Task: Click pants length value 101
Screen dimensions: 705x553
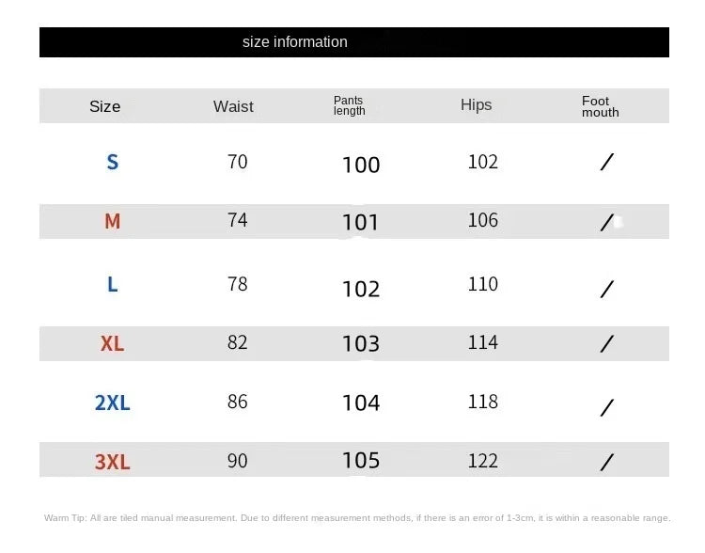Action: 361,223
